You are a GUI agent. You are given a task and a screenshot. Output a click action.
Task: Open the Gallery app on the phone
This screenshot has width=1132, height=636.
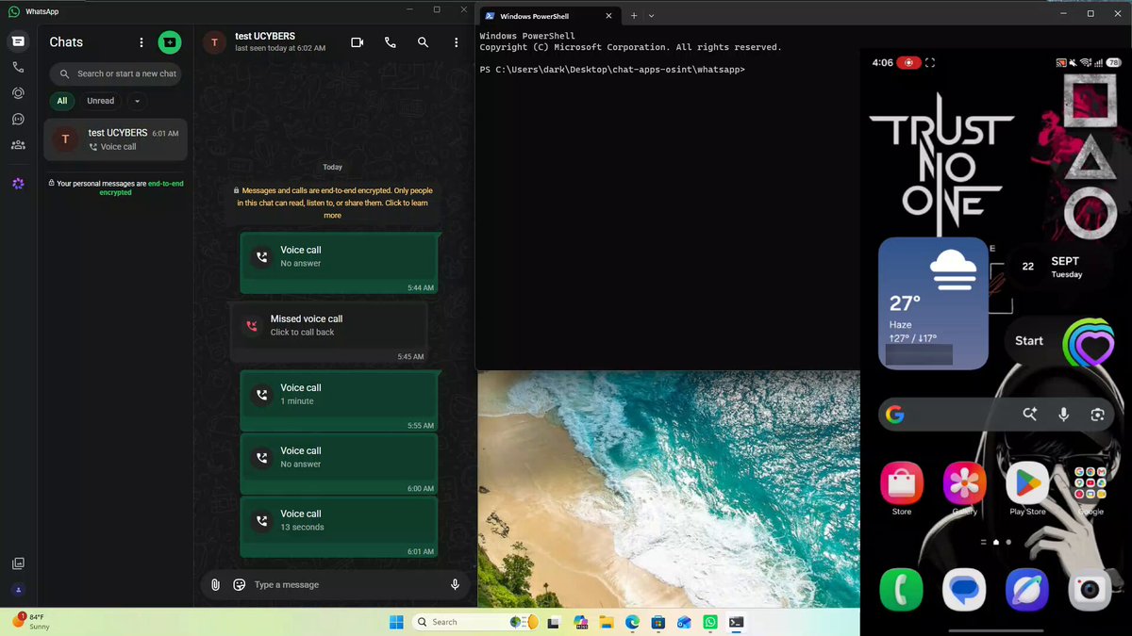(964, 488)
